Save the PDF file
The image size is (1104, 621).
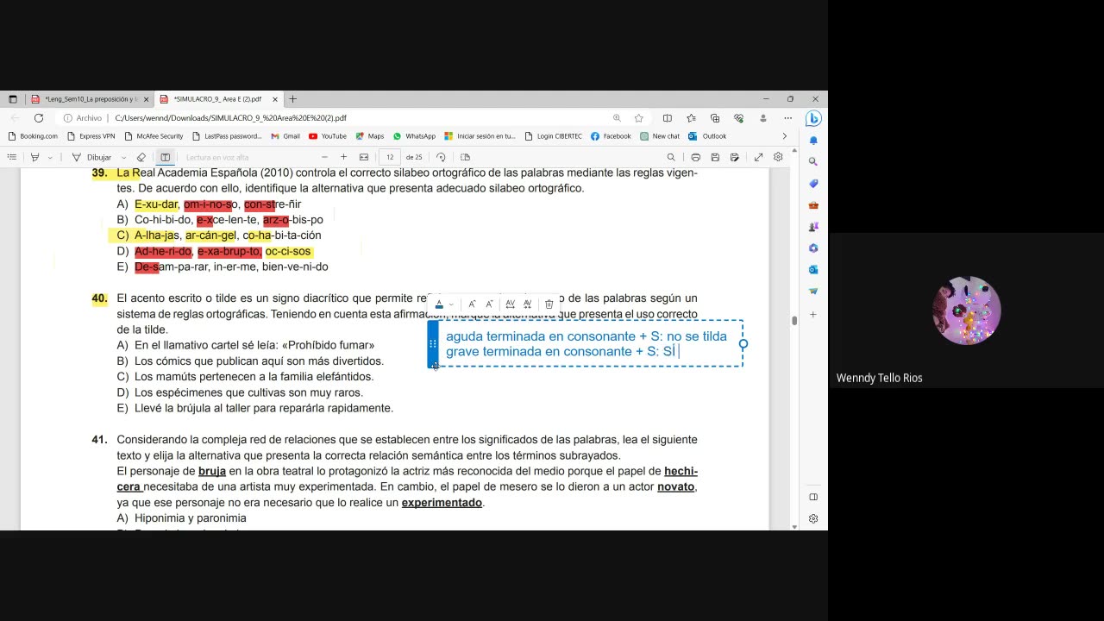click(x=715, y=157)
